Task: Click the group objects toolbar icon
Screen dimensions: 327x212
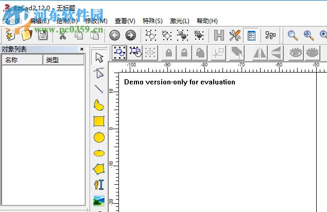Action: point(119,52)
